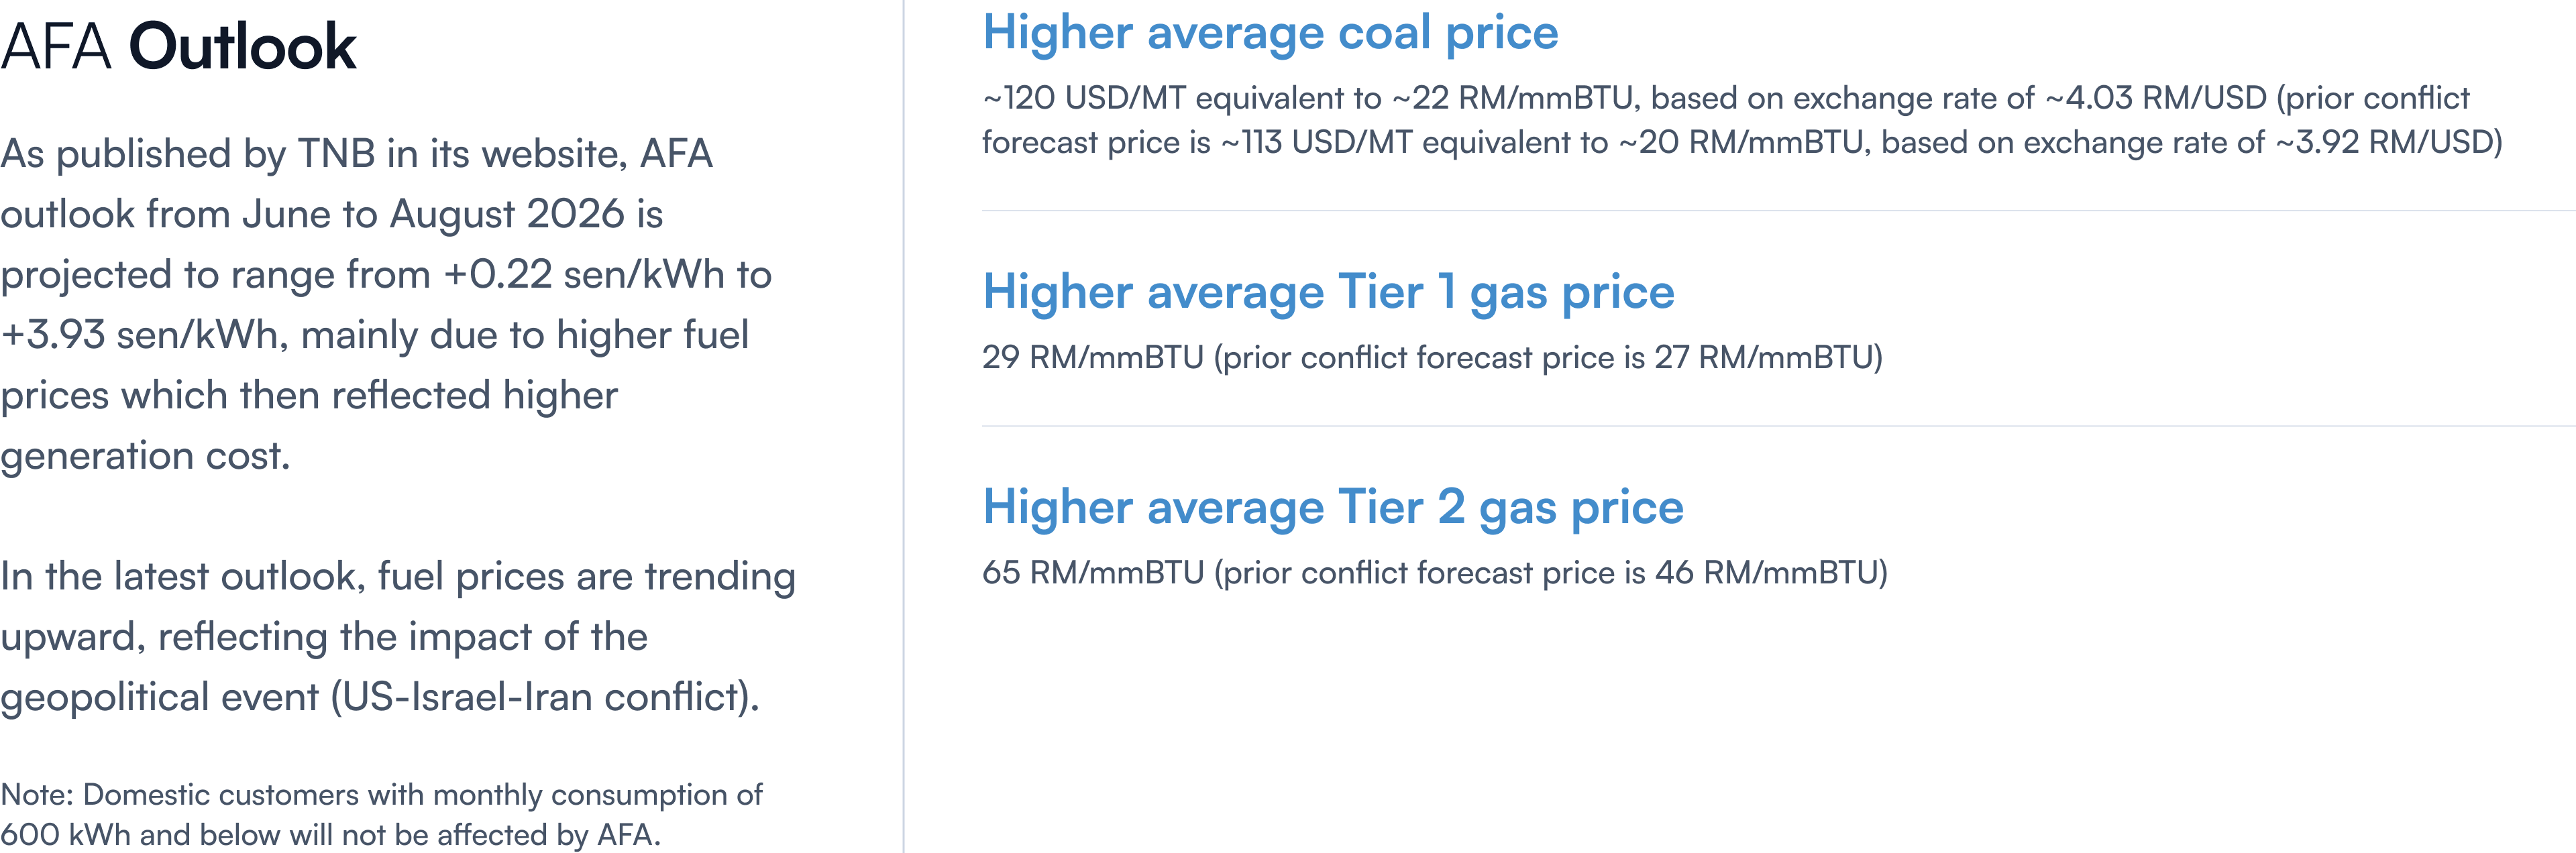The image size is (2576, 853).
Task: Click the "46 RM/mmBTU)" prior Tier 2 forecast
Action: pos(1770,573)
